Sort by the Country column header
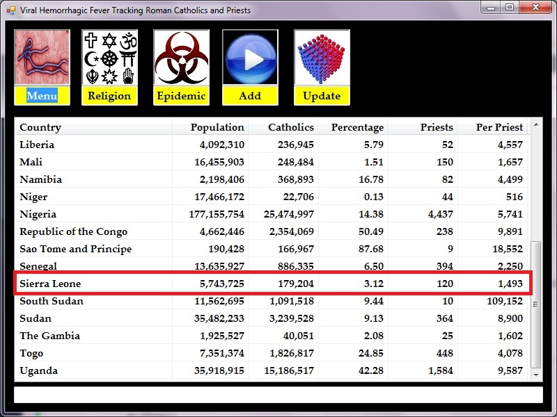This screenshot has height=417, width=557. [x=93, y=127]
